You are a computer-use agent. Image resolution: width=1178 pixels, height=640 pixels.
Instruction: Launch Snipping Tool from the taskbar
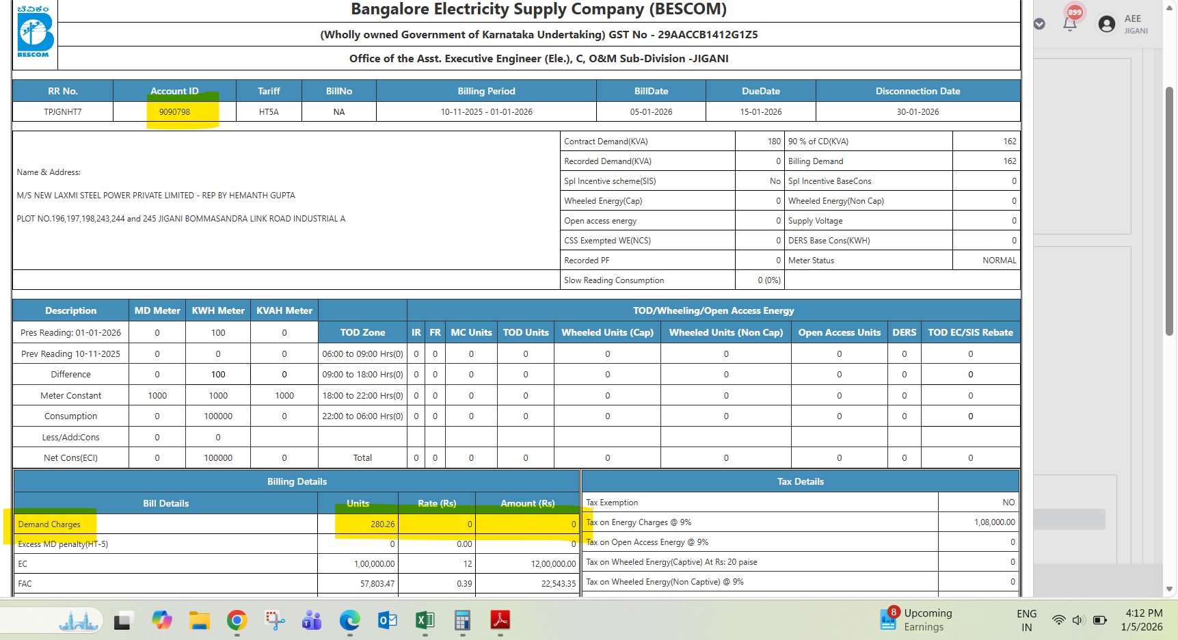coord(275,620)
